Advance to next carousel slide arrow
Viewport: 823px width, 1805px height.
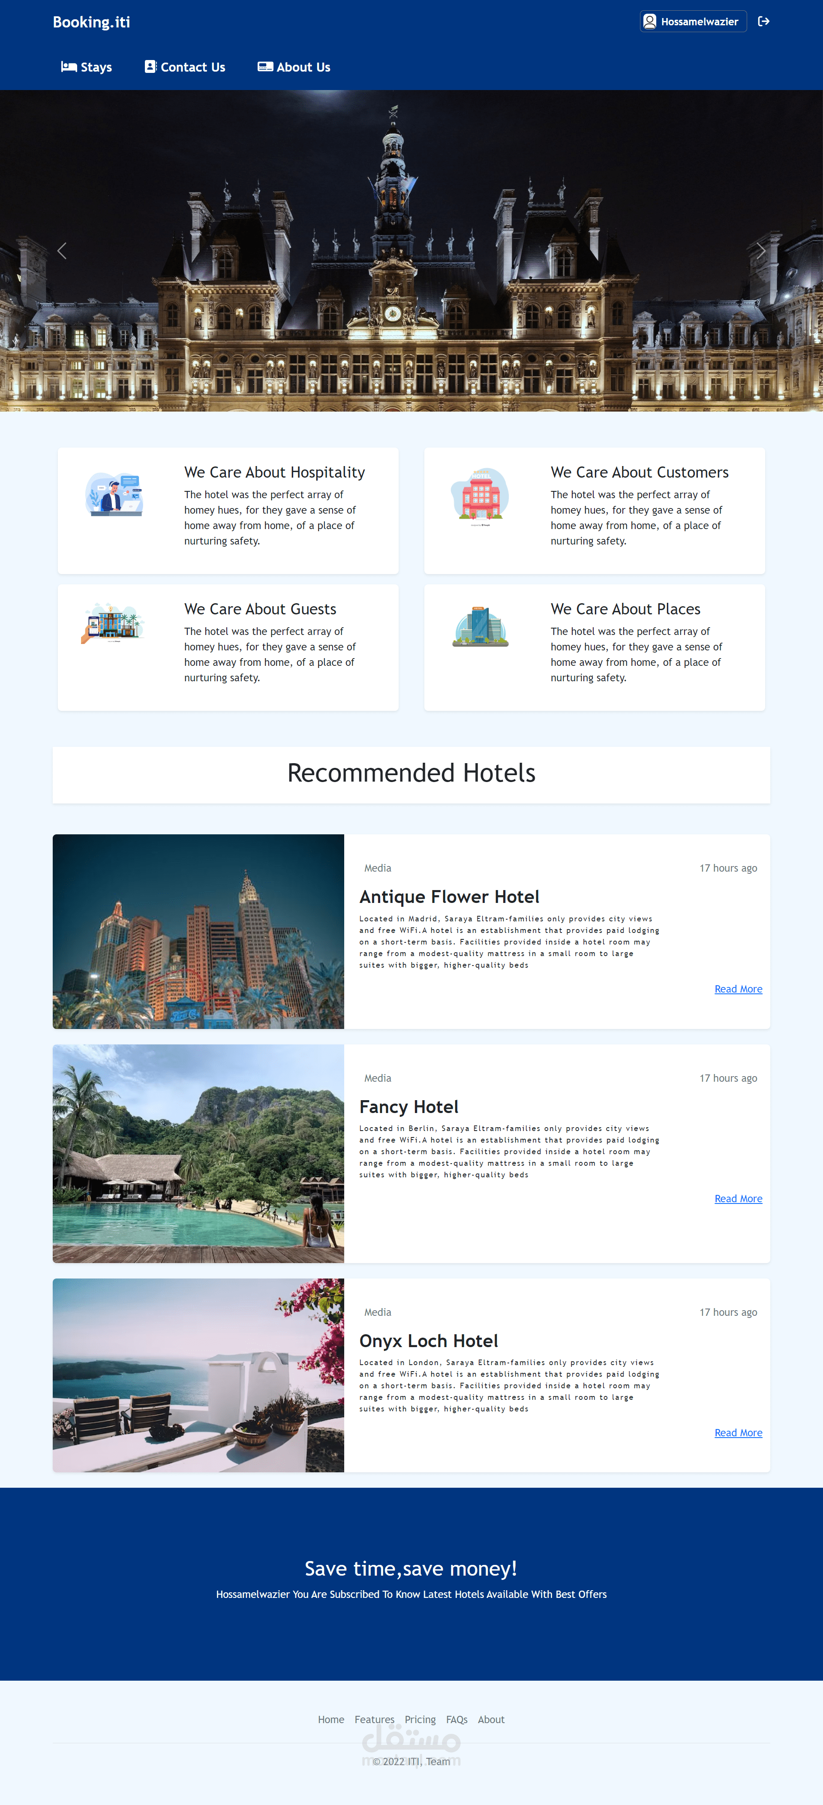[x=761, y=251]
